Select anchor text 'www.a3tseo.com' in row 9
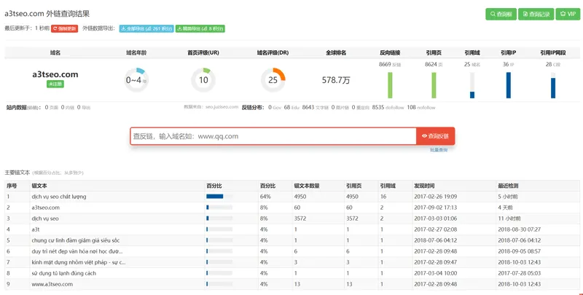Viewport: 583px width, 295px height. tap(52, 284)
